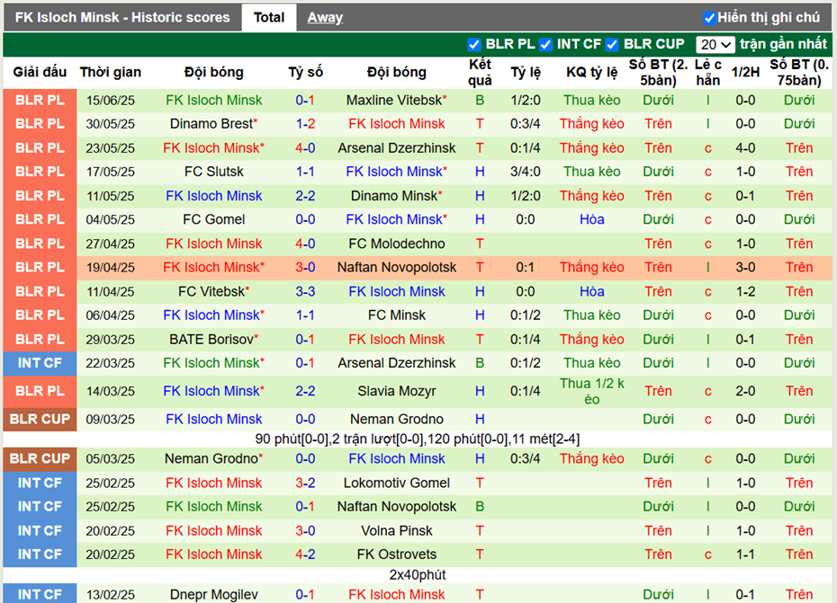
Task: Click the Thời gian column header
Action: 111,72
